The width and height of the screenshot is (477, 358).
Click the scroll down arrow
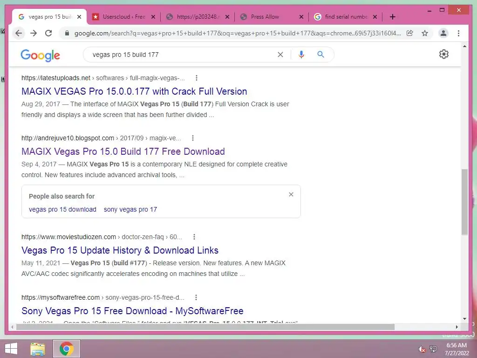[464, 319]
